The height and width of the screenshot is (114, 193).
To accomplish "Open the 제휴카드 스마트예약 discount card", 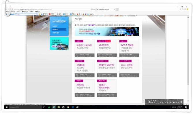I will coord(85,49).
